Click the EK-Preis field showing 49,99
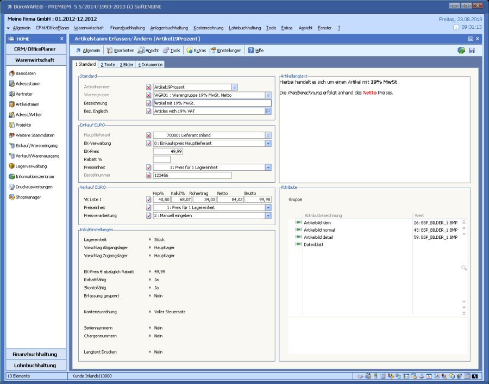 168,151
